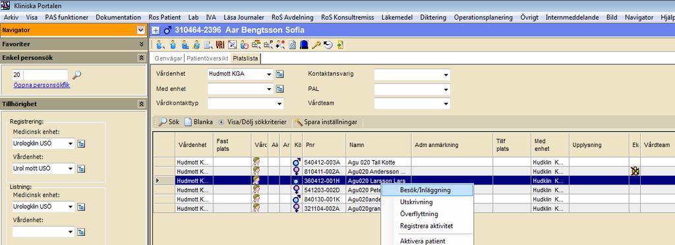675x245 pixels.
Task: Click the undo circular arrow toolbar icon
Action: point(328,45)
